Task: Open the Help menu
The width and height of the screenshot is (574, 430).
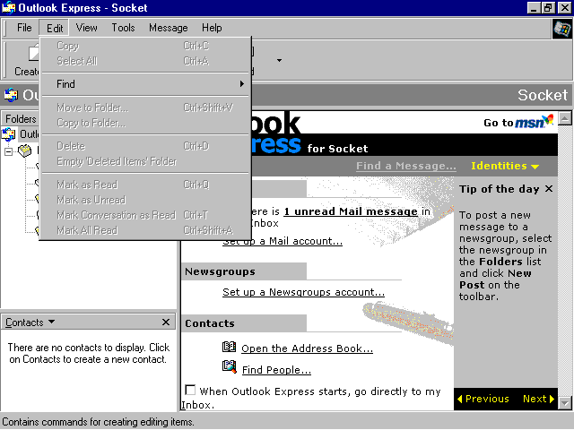Action: 212,28
